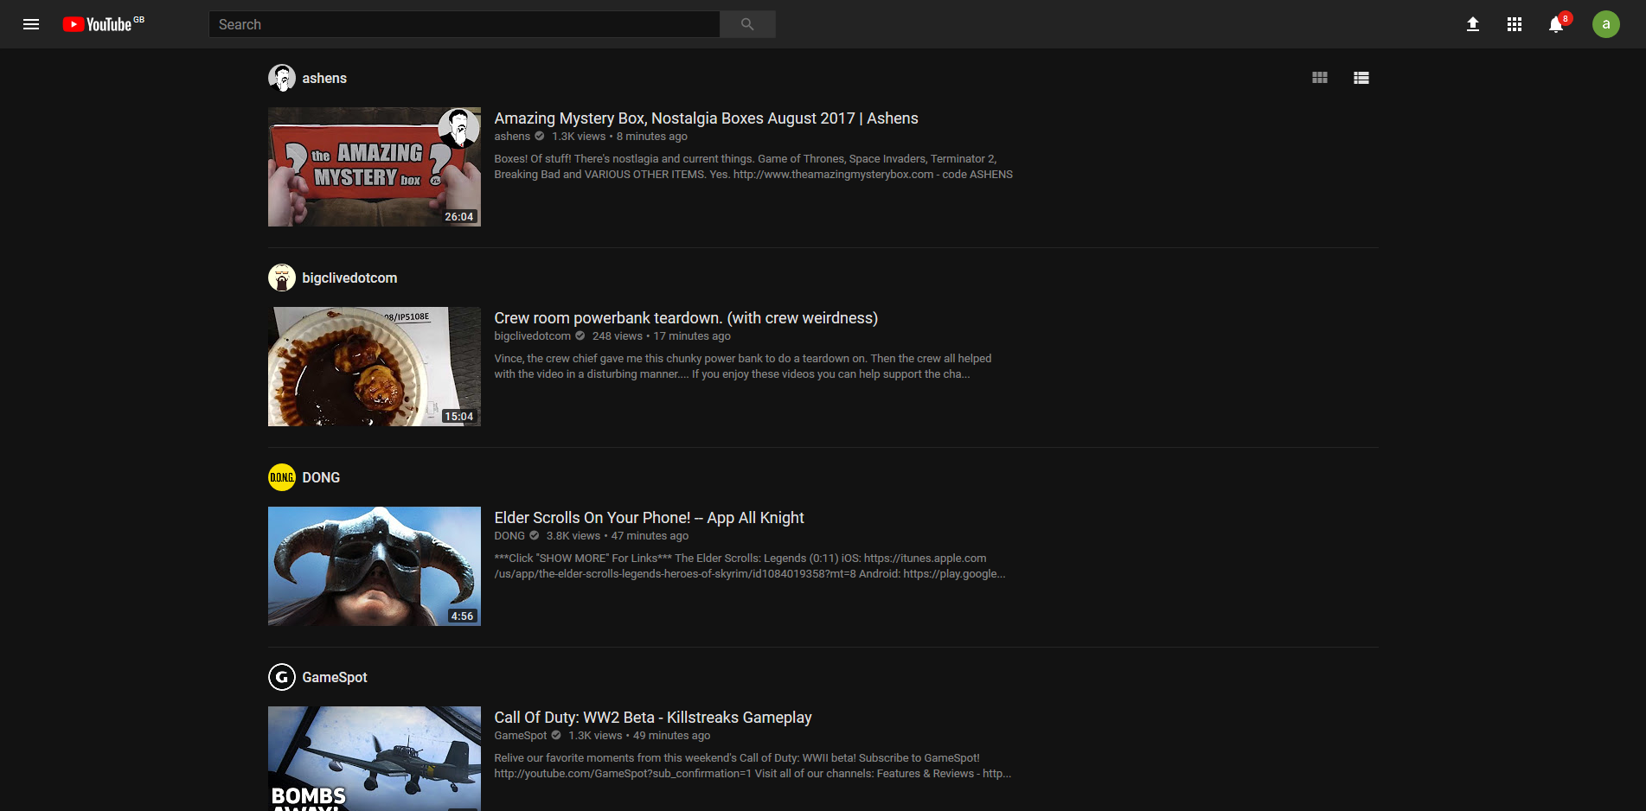Viewport: 1646px width, 811px height.
Task: Click 26:04 duration badge on thumbnail
Action: tap(459, 217)
